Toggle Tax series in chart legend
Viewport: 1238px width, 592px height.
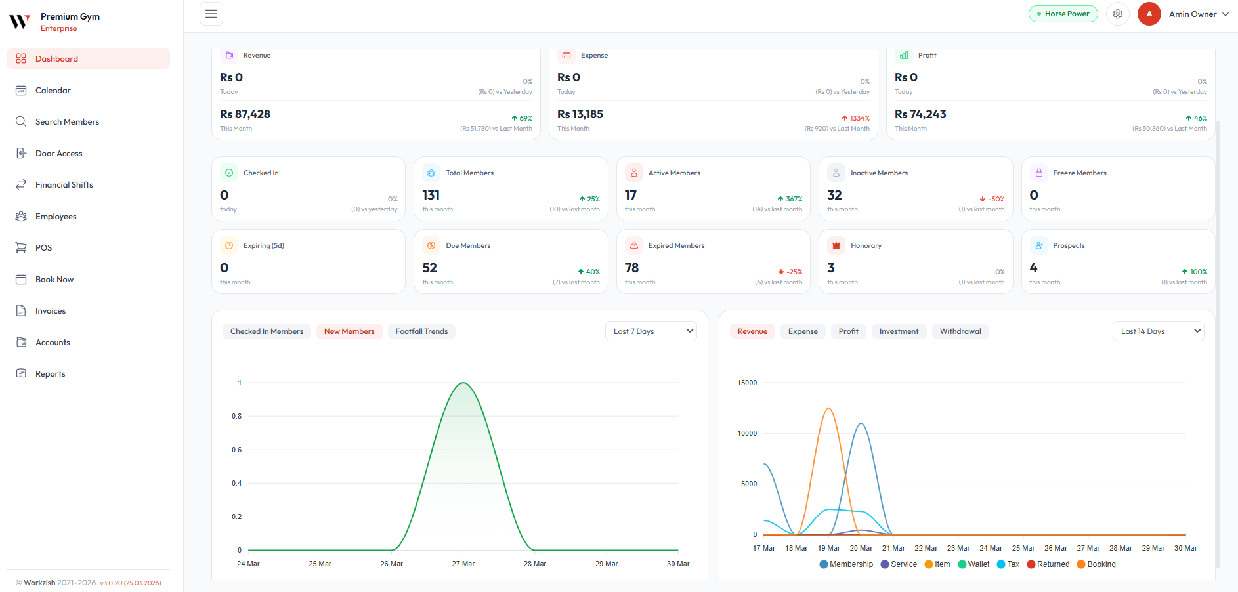1008,564
